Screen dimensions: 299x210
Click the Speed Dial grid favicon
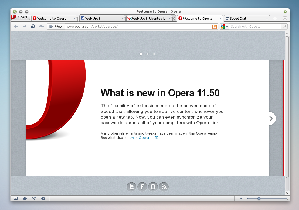(x=227, y=19)
